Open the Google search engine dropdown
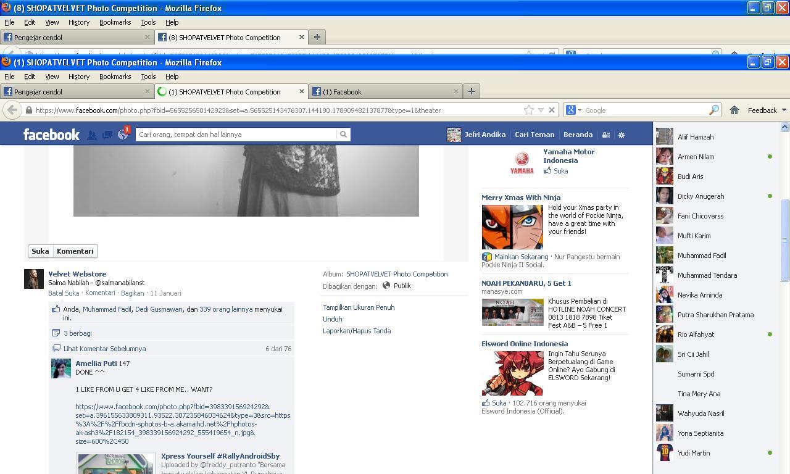 point(573,110)
